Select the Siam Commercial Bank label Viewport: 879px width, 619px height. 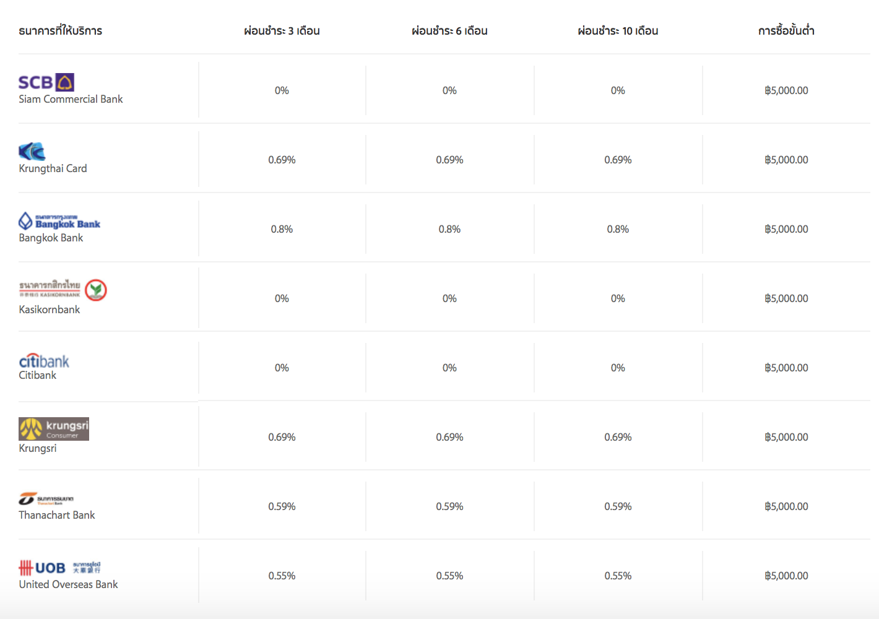tap(71, 99)
